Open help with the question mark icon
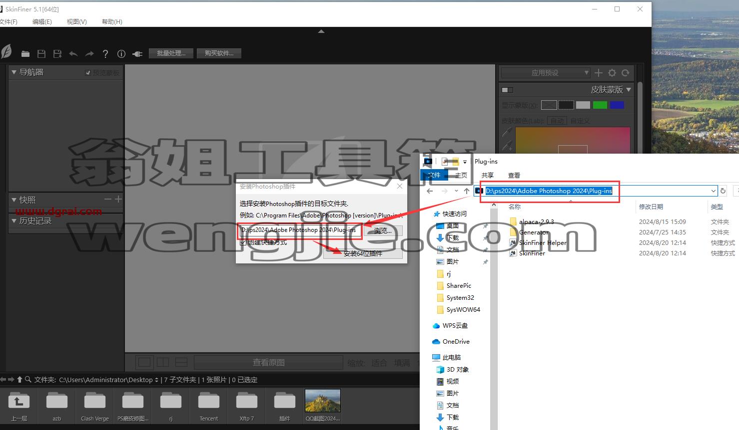 pos(105,54)
